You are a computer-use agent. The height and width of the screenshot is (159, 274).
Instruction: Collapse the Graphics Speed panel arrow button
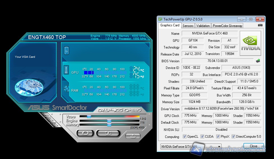tap(133, 136)
